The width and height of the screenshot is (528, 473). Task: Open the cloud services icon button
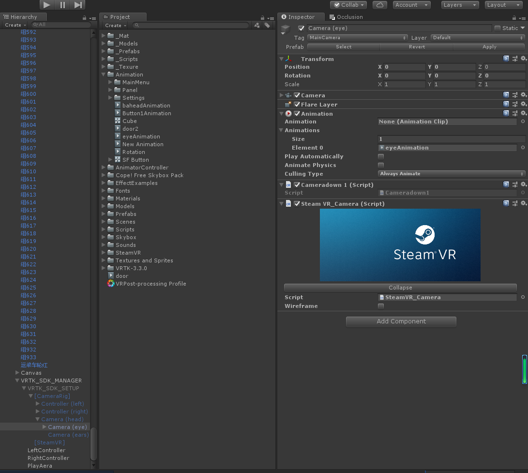(x=379, y=5)
